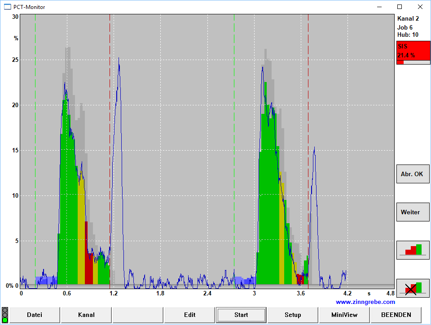Click BEENDEN to quit
Image resolution: width=431 pixels, height=325 pixels.
point(396,315)
